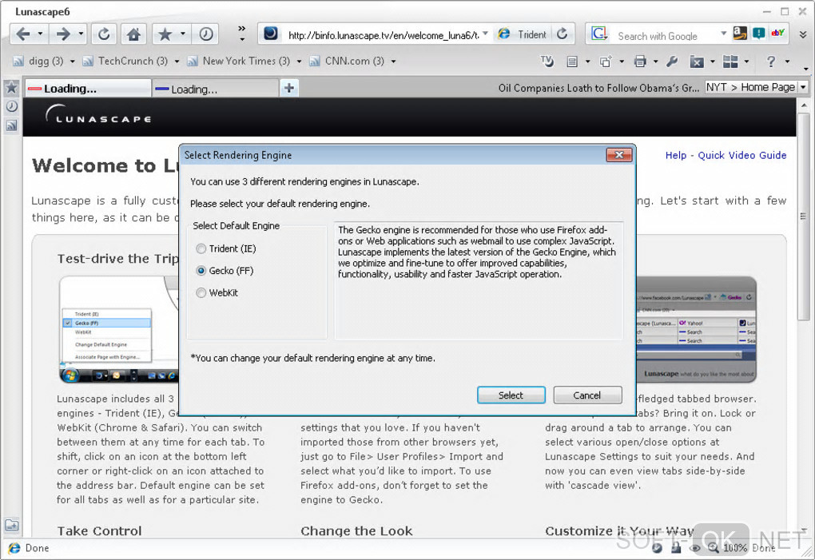Switch to the first Loading tab
The width and height of the screenshot is (815, 560).
point(88,89)
